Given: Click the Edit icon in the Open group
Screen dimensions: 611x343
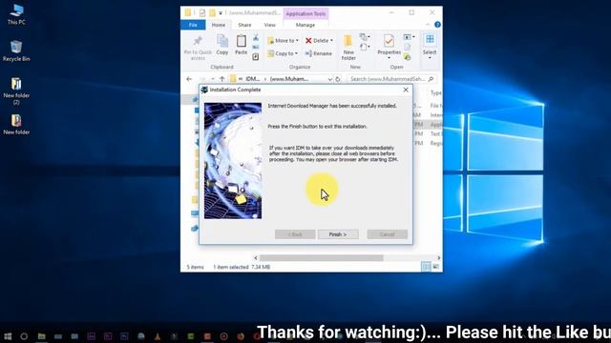Looking at the screenshot, I should (x=408, y=47).
